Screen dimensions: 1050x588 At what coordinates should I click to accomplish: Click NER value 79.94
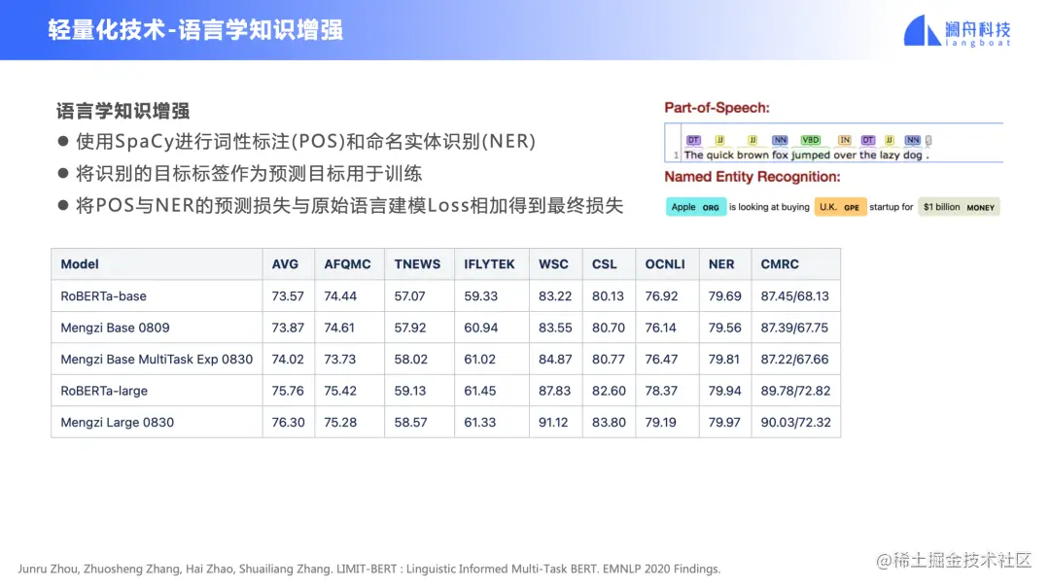pyautogui.click(x=724, y=391)
